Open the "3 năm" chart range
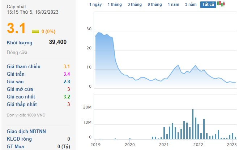The width and height of the screenshot is (243, 150). (191, 5)
